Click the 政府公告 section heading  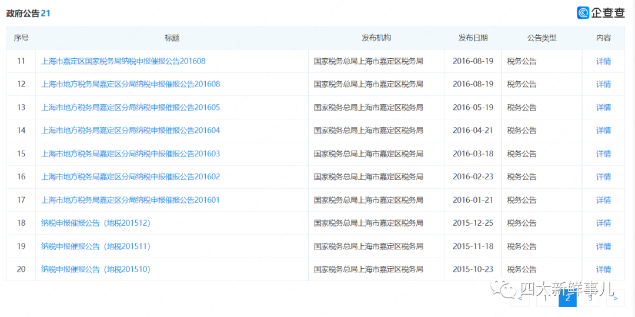(23, 14)
